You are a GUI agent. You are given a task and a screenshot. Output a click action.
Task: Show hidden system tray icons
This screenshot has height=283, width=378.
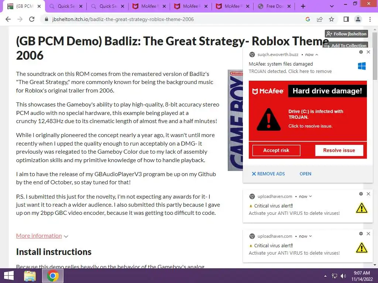point(326,276)
